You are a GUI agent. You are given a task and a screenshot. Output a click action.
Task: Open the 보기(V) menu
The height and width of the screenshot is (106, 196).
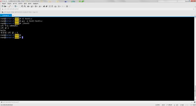[15, 4]
